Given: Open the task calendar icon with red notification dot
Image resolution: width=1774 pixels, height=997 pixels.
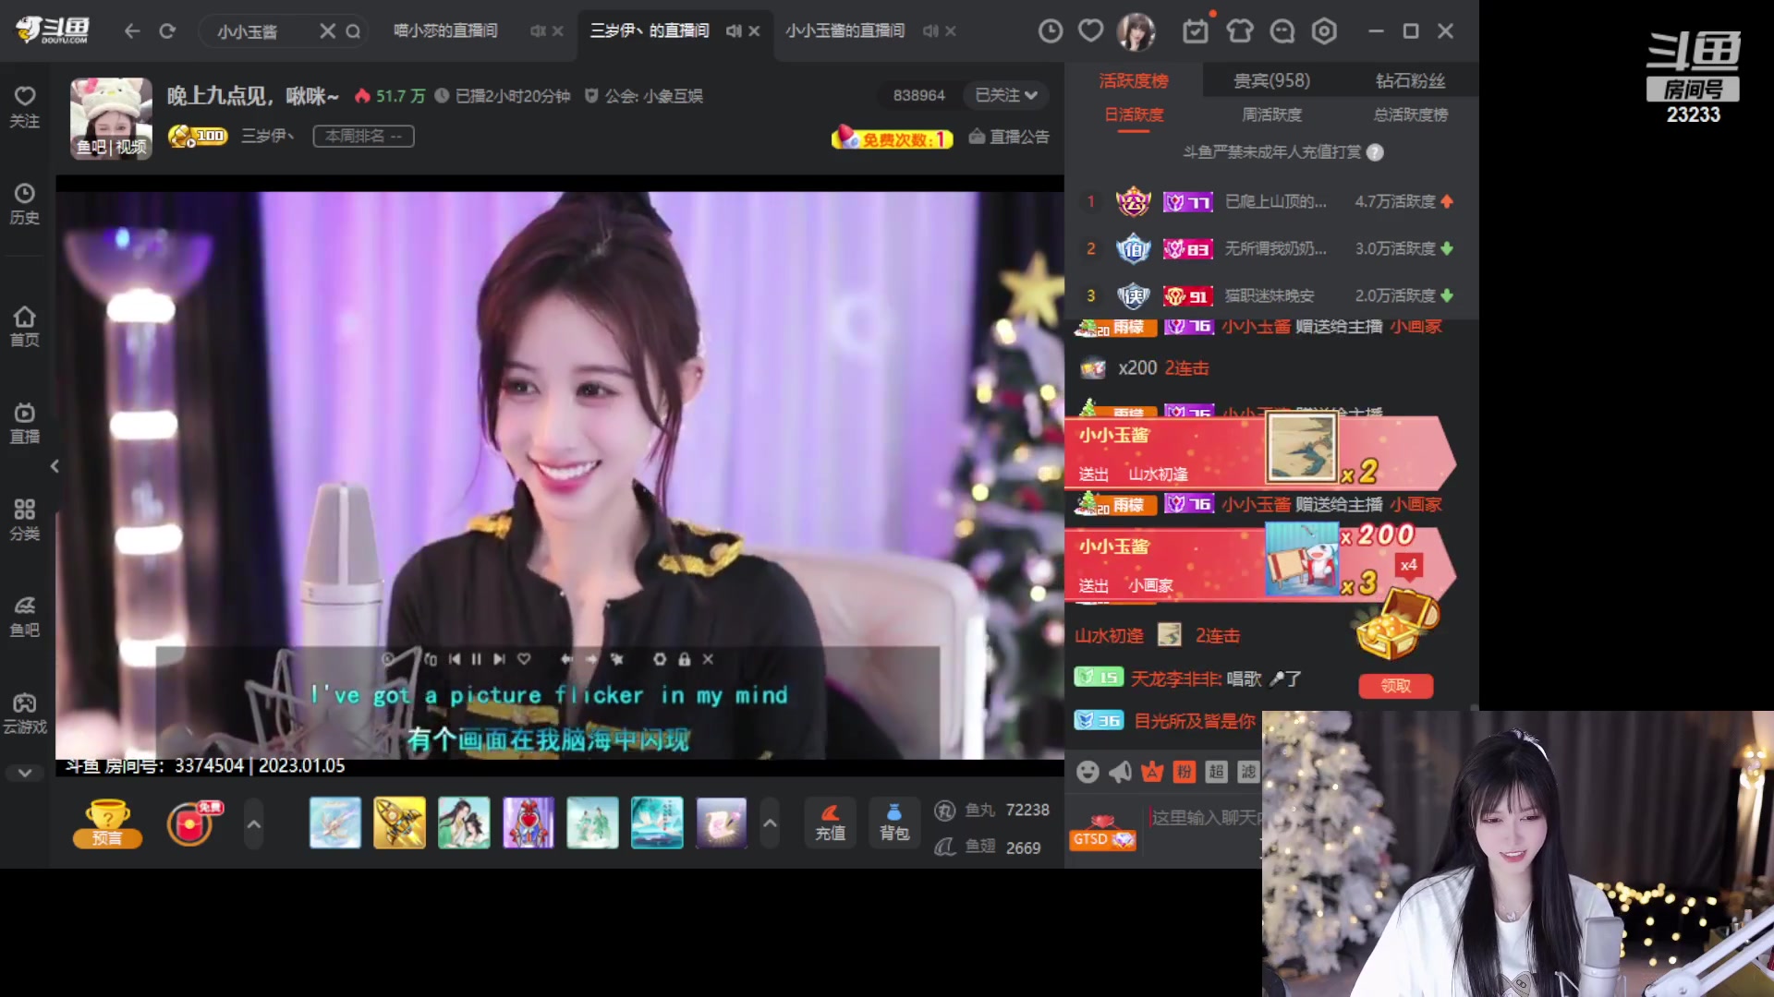Looking at the screenshot, I should click(1195, 30).
